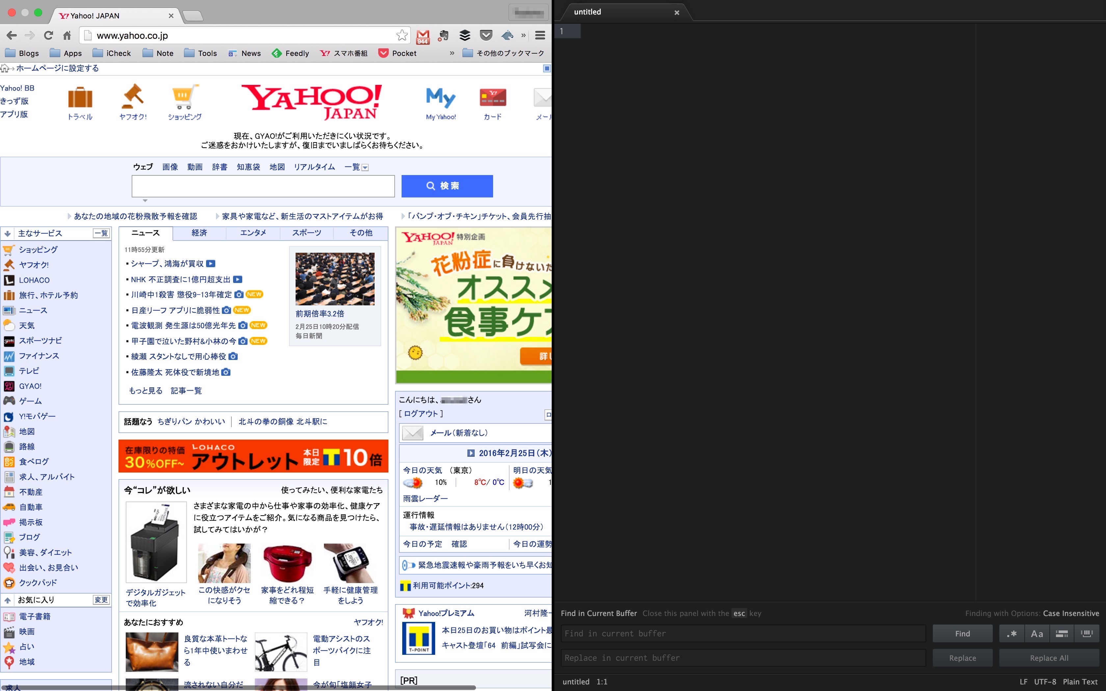The height and width of the screenshot is (691, 1106).
Task: Reload the Yahoo! JAPAN page
Action: point(48,35)
